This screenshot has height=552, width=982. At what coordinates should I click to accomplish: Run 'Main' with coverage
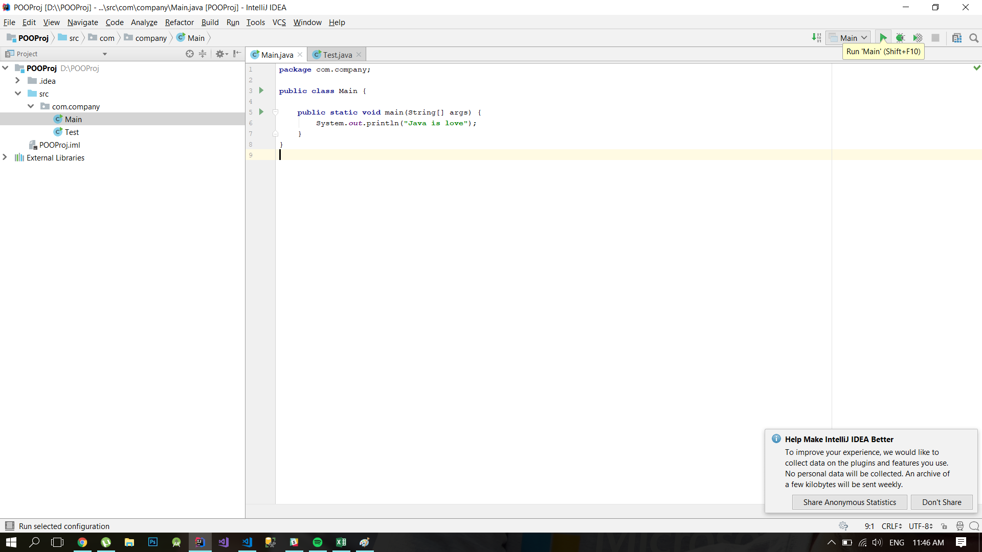[x=918, y=38]
